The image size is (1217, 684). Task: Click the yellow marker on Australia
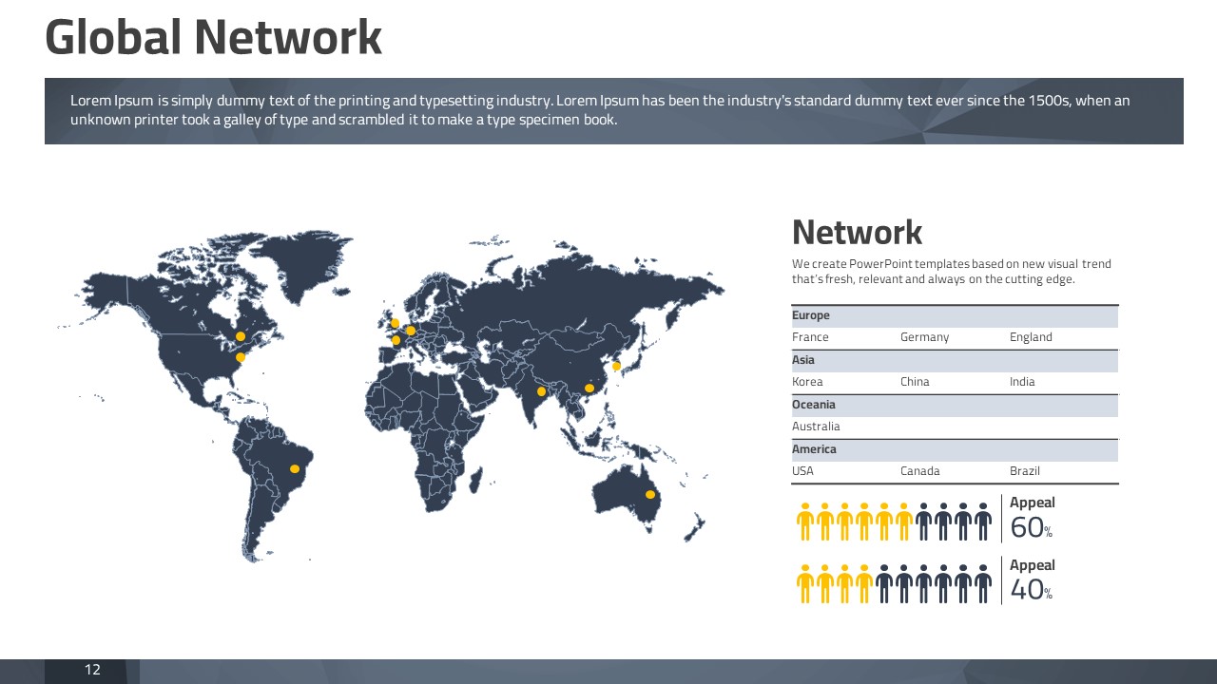coord(650,494)
